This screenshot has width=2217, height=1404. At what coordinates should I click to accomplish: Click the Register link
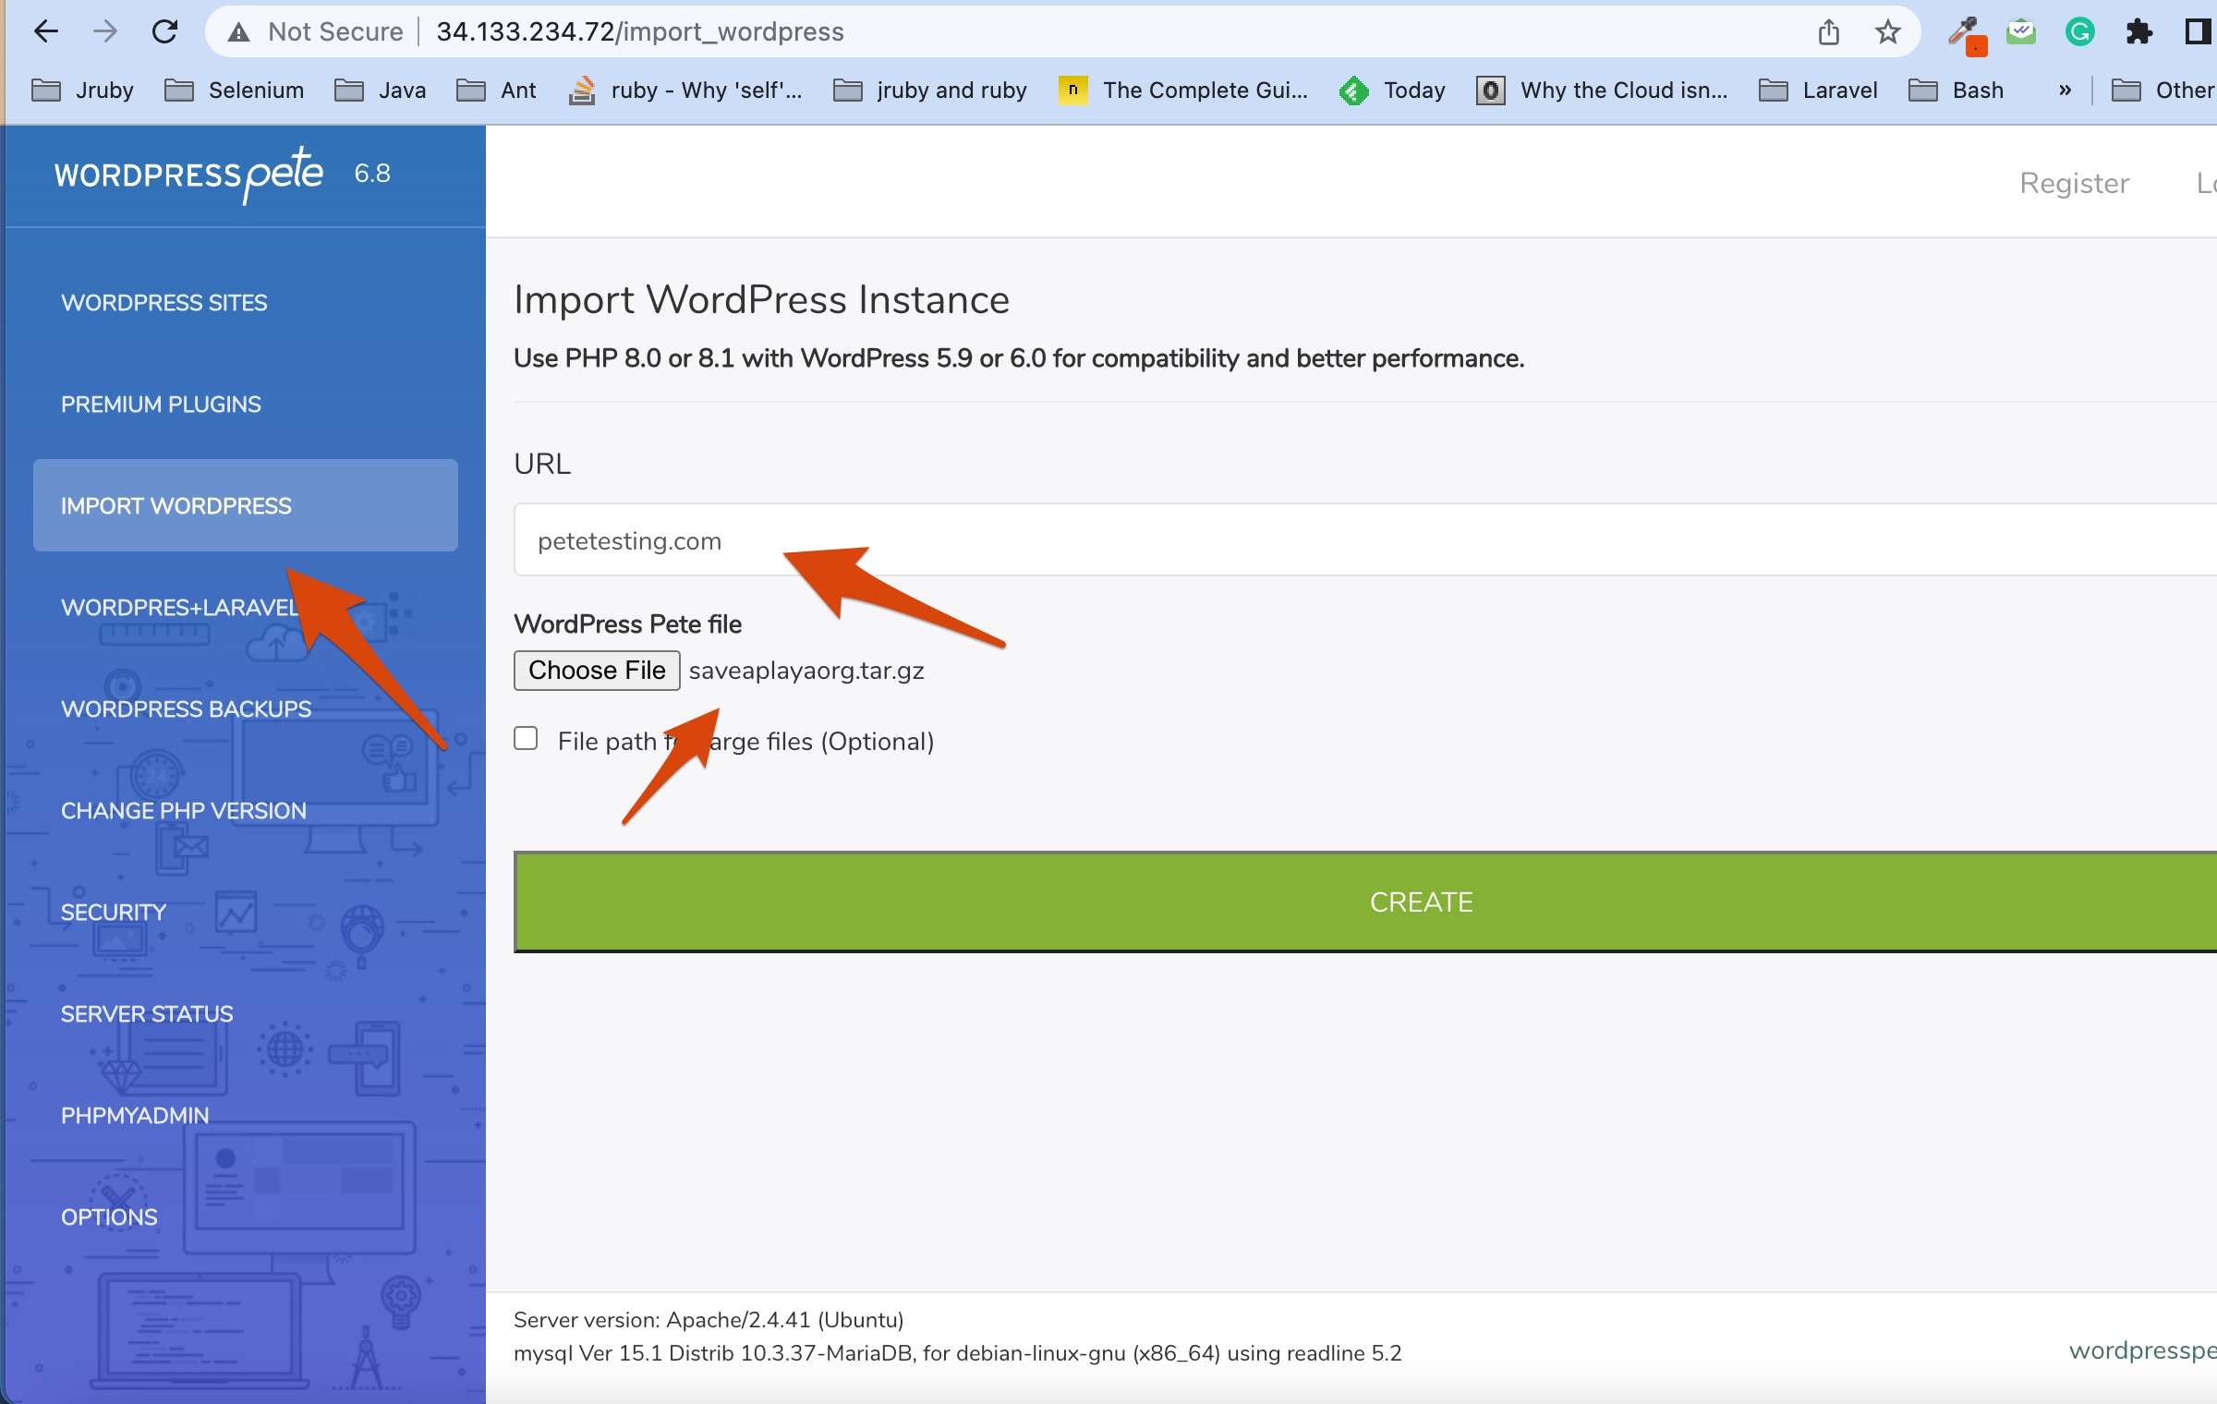coord(2074,183)
